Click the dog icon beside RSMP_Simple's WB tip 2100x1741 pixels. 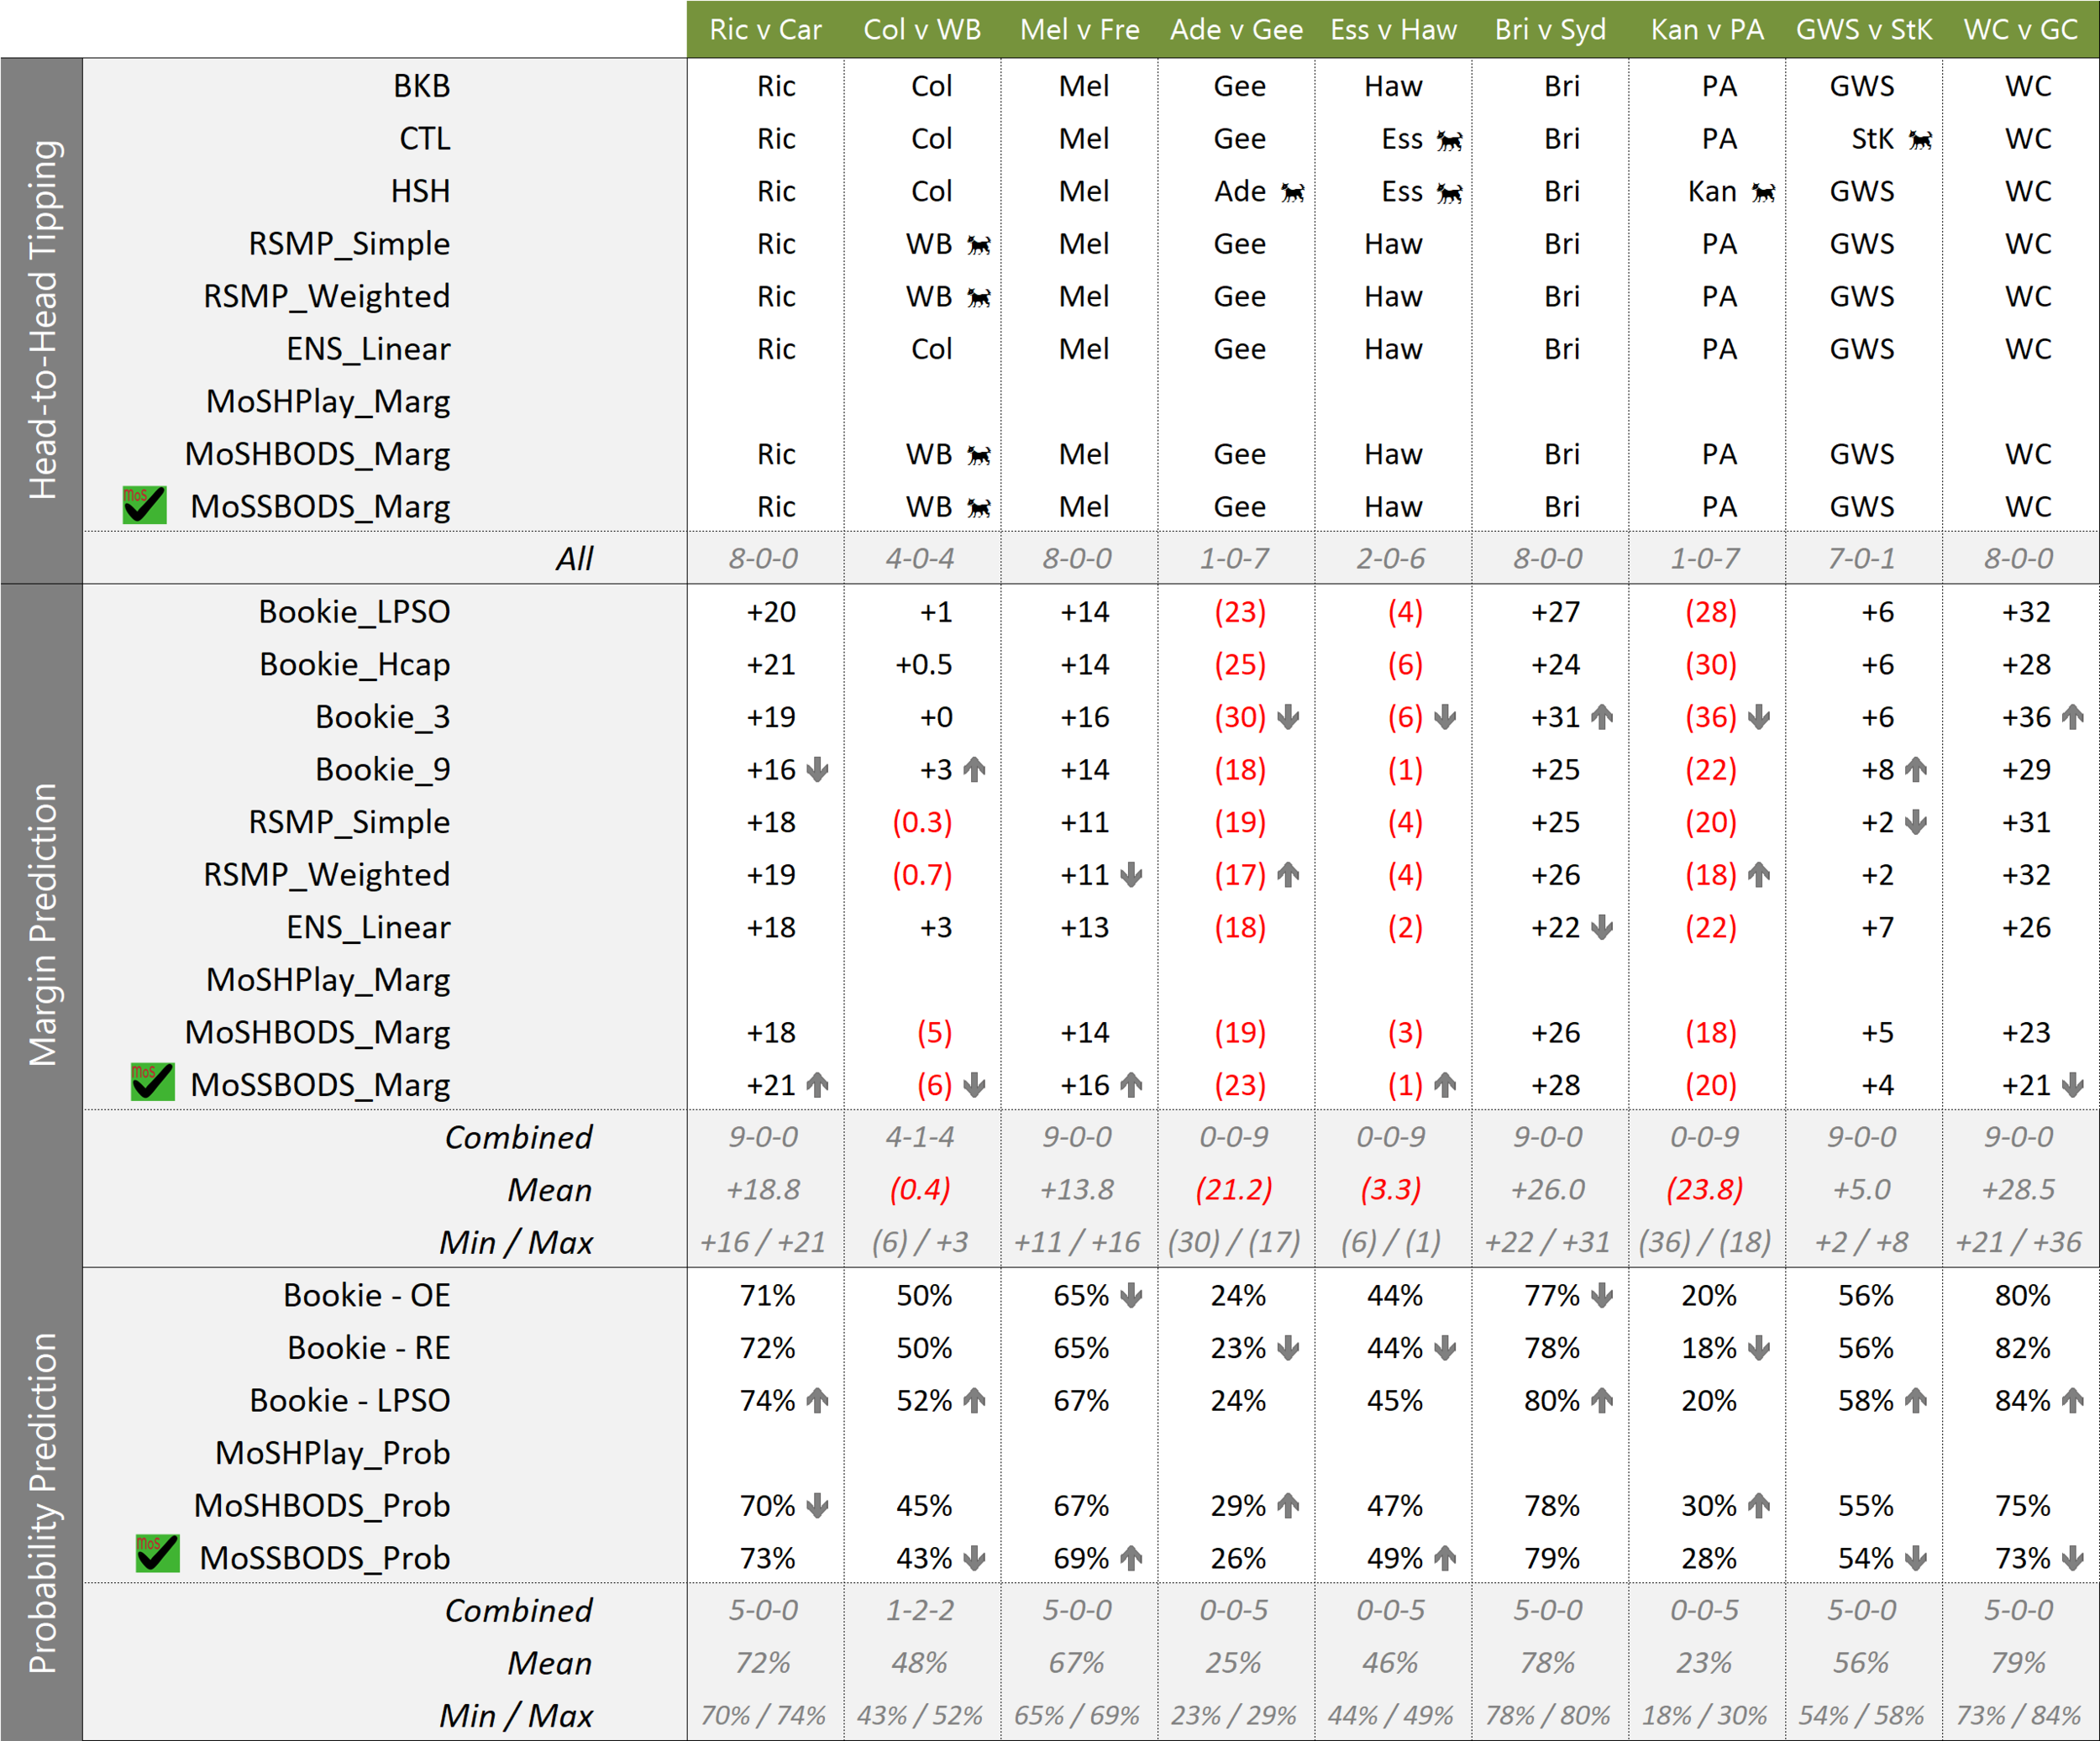click(978, 246)
